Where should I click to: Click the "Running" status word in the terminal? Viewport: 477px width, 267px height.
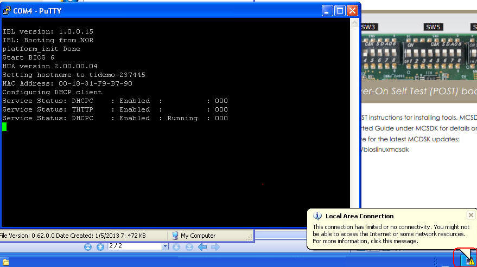click(x=182, y=118)
